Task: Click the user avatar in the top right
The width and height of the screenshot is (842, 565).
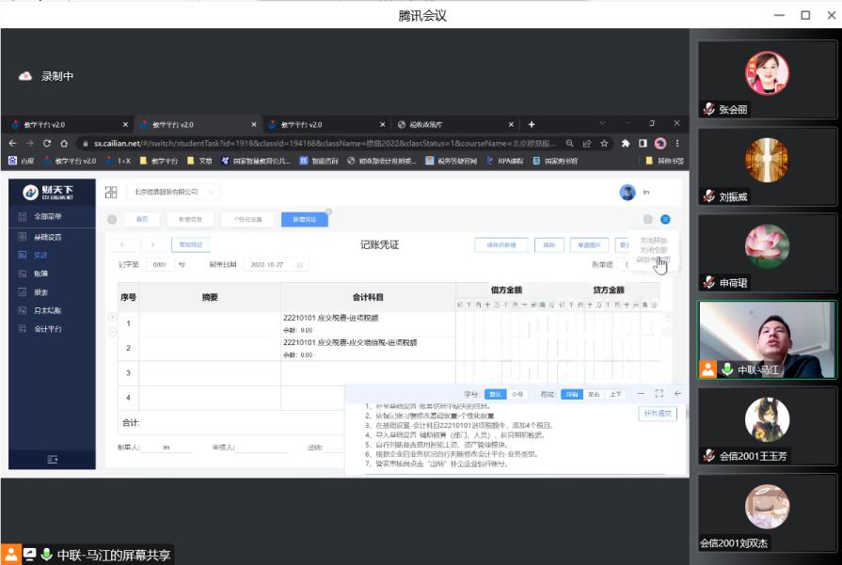Action: 628,192
